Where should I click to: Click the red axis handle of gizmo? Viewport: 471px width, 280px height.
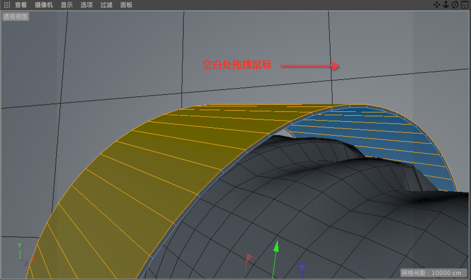(250, 258)
